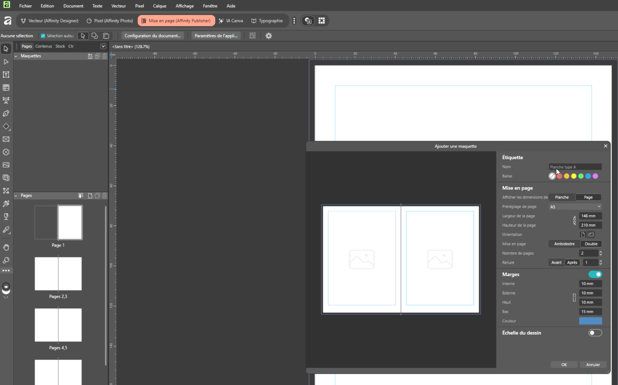Collapse the Pages section chevron
Screen dimensions: 618x385
(x=16, y=196)
